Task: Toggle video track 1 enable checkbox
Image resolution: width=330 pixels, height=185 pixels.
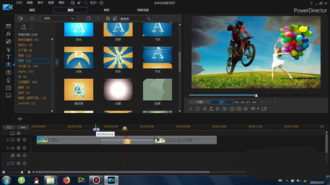Action: click(18, 140)
